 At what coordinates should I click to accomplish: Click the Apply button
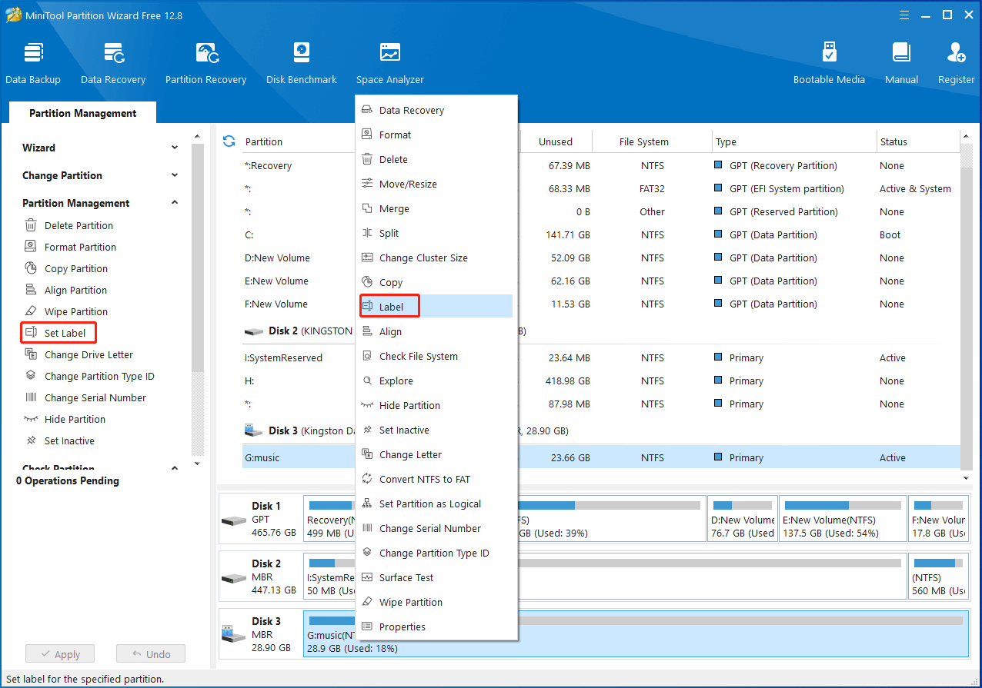pos(59,654)
